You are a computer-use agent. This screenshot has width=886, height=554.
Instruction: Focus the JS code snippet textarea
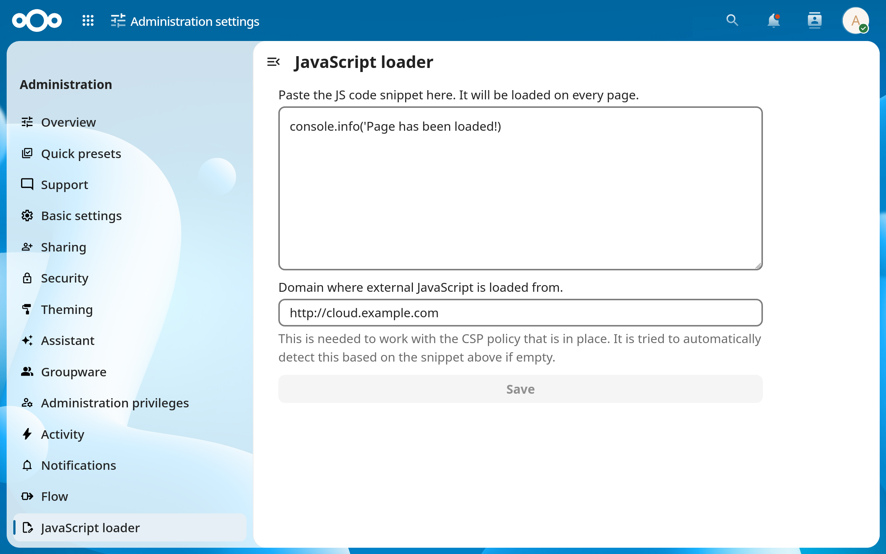point(520,188)
